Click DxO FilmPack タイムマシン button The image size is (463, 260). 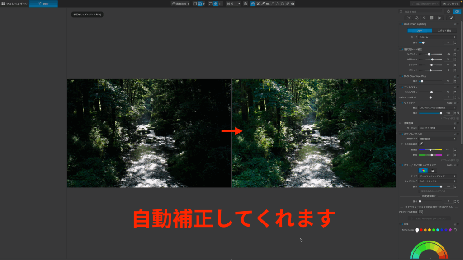(429, 219)
